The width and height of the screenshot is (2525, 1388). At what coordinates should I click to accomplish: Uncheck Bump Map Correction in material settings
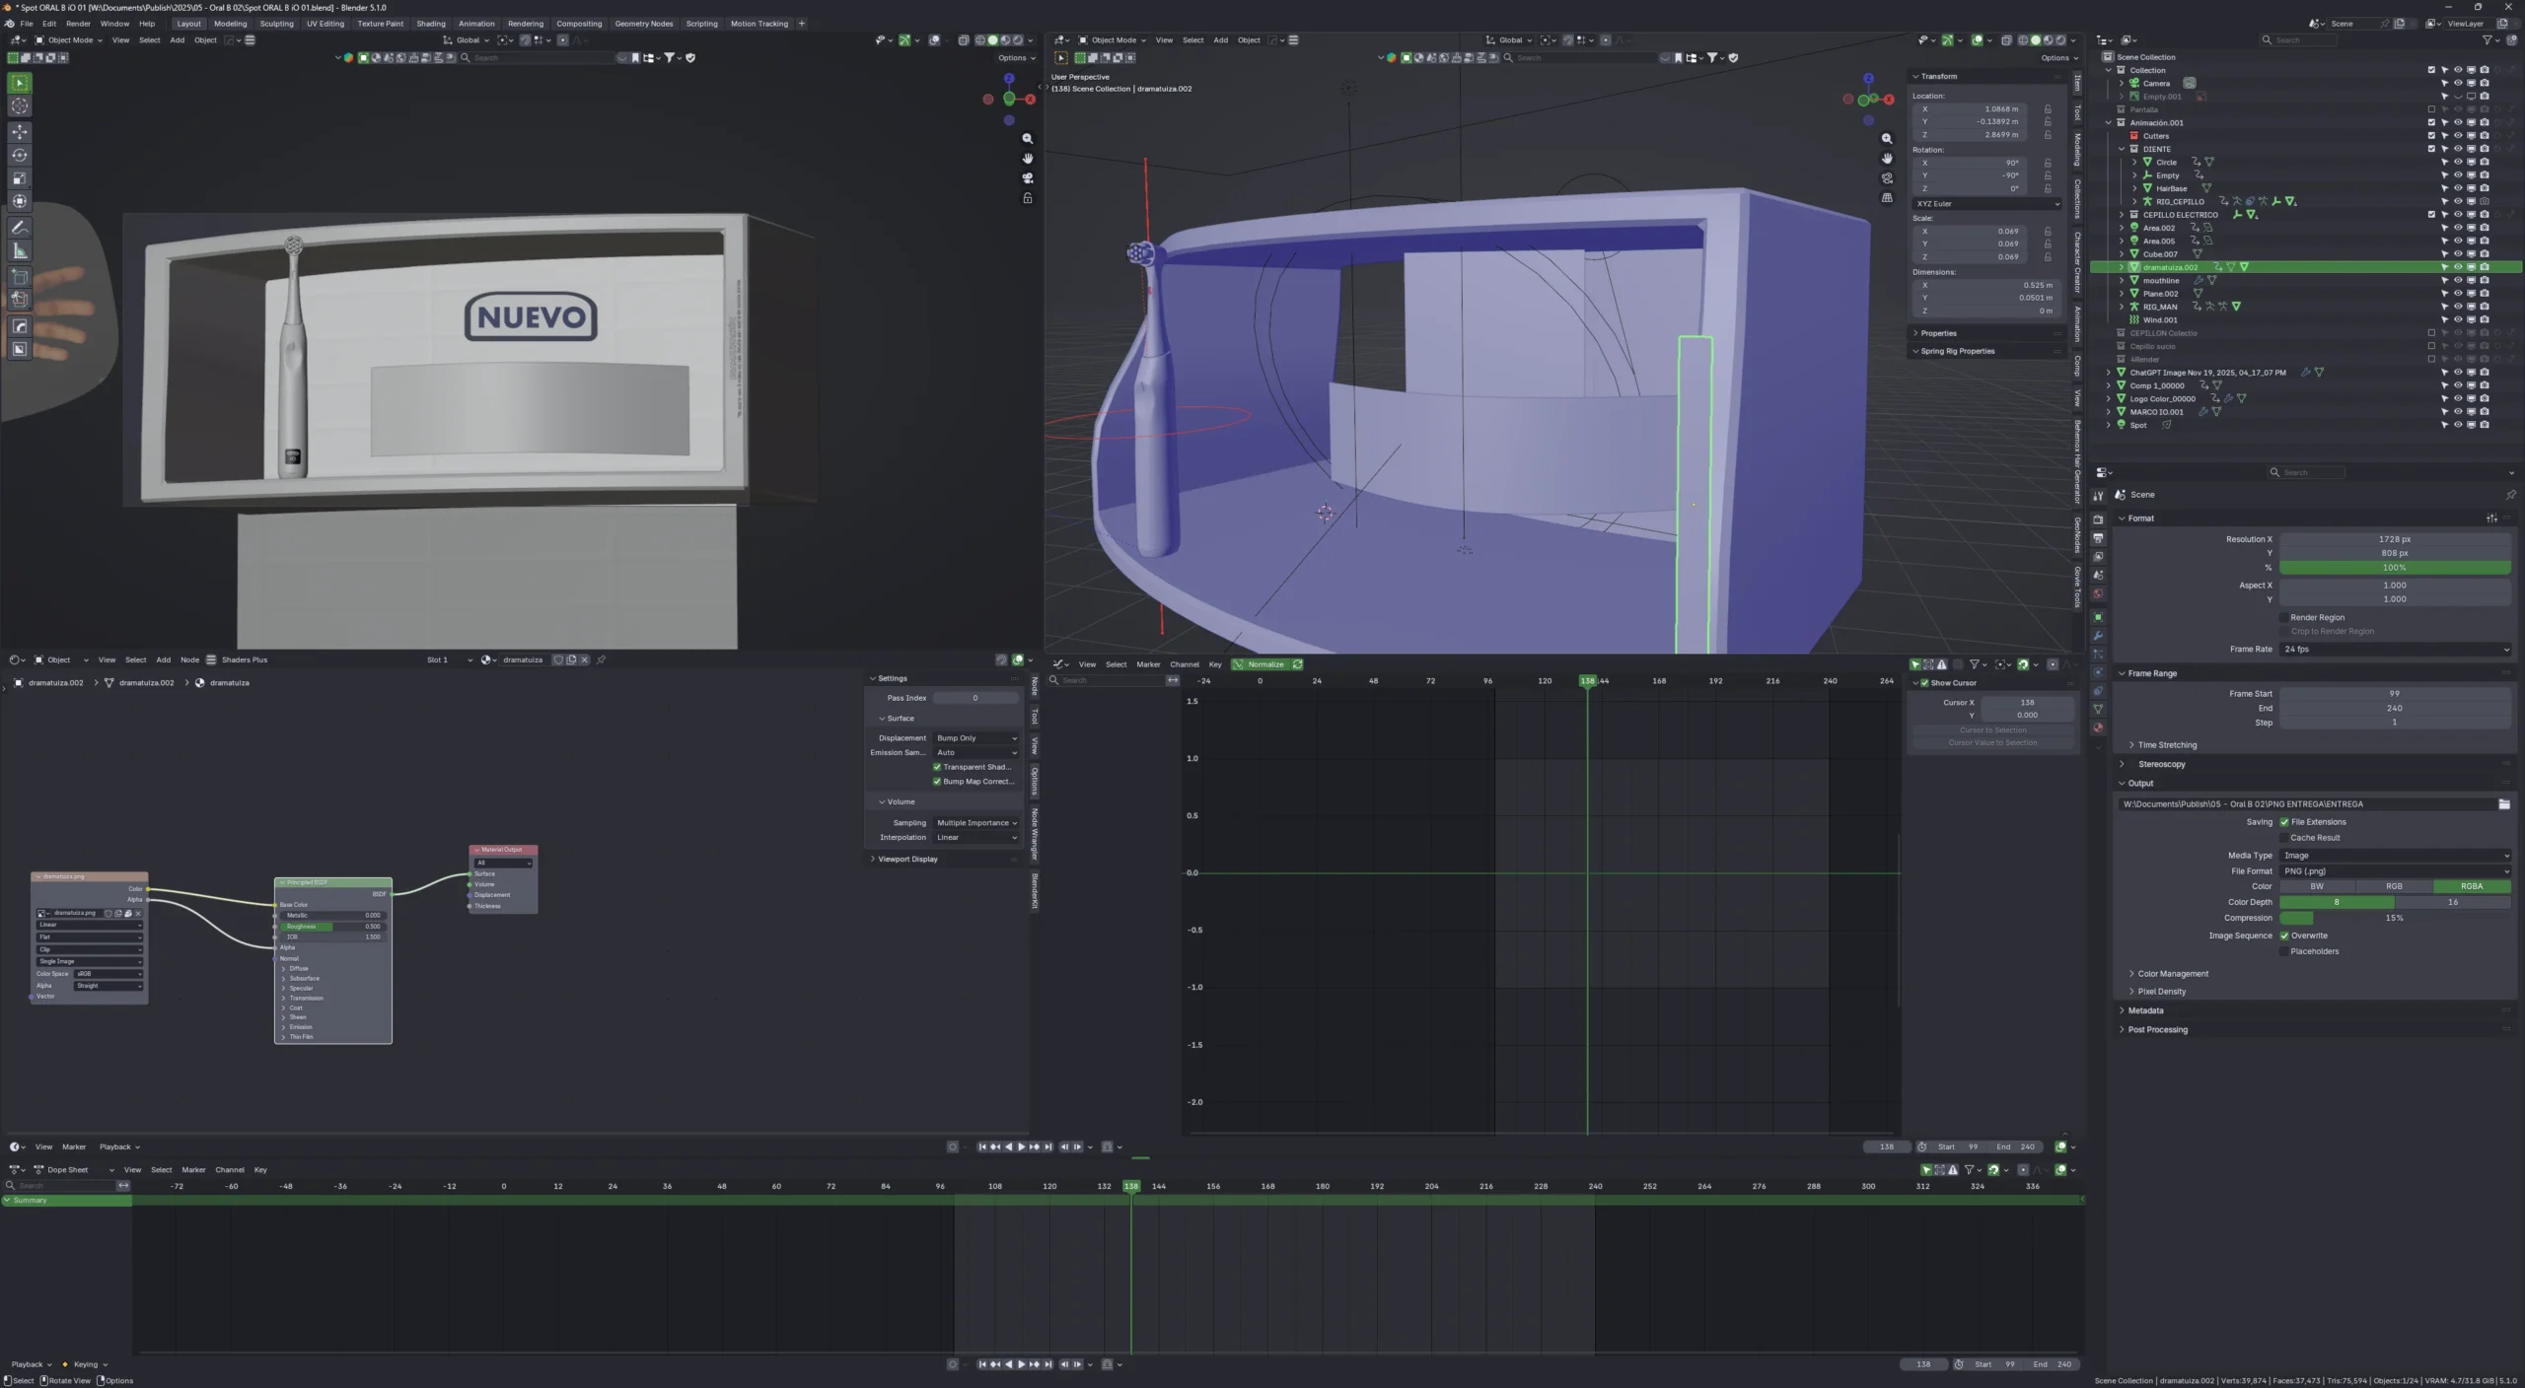pyautogui.click(x=937, y=782)
